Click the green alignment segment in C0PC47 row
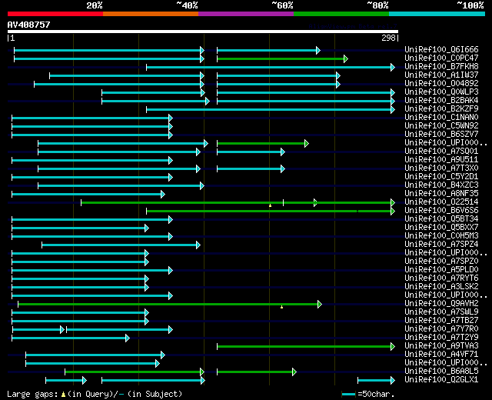The width and height of the screenshot is (492, 400). (x=282, y=58)
